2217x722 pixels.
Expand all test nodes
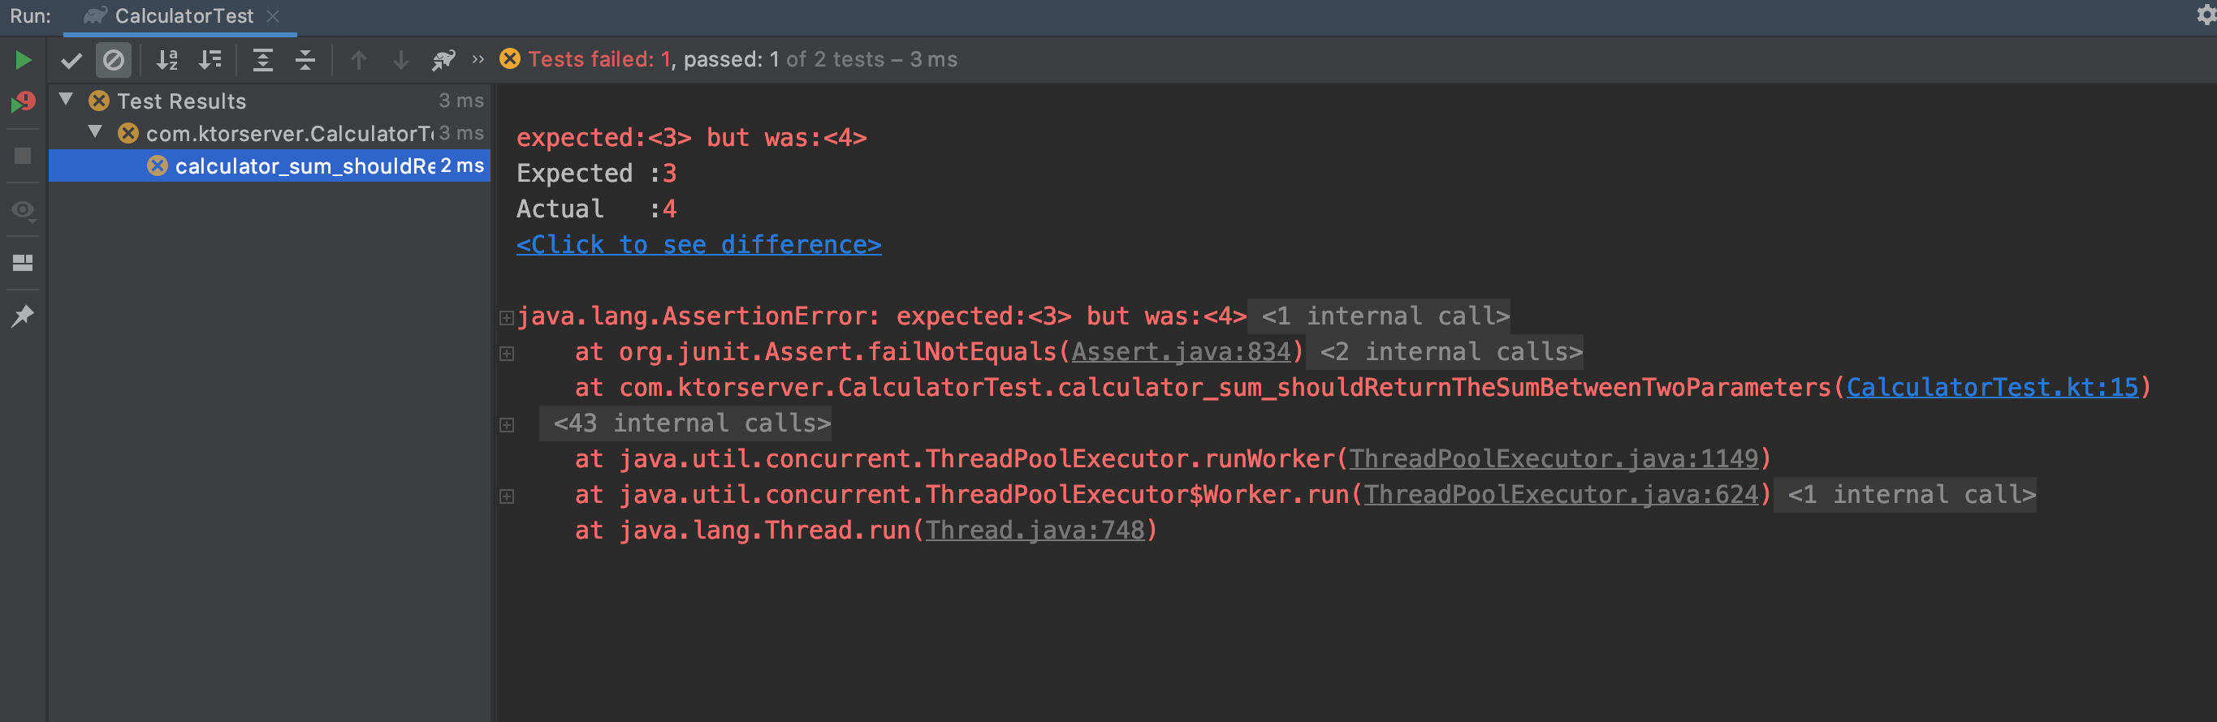coord(262,60)
